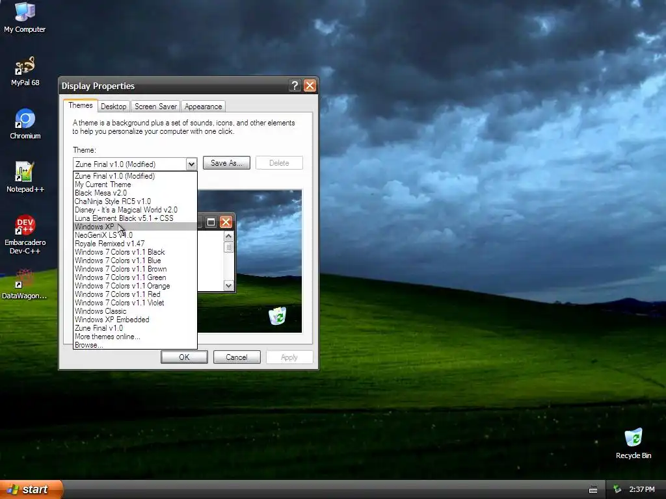Click the help question mark button
This screenshot has width=666, height=499.
coord(295,86)
